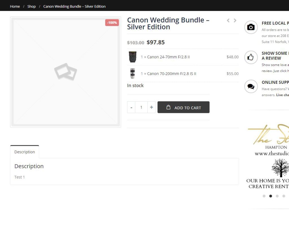Focus the quantity input field
The image size is (289, 230).
141,107
